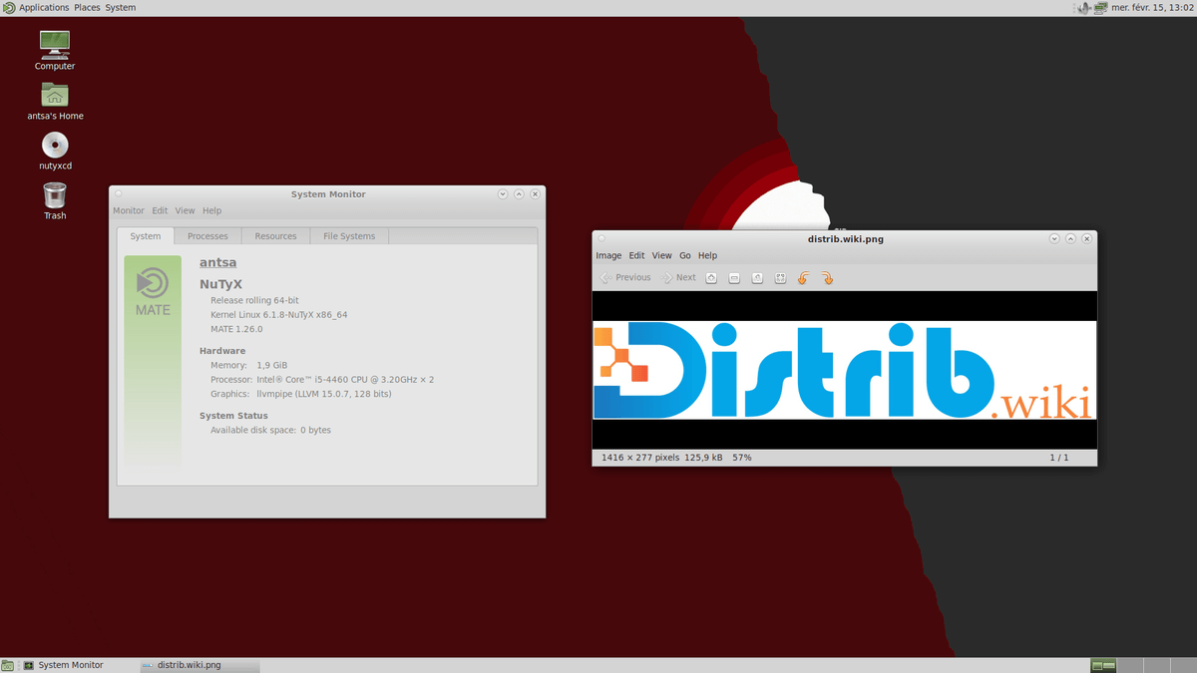
Task: Switch to the File Systems tab
Action: click(x=349, y=236)
